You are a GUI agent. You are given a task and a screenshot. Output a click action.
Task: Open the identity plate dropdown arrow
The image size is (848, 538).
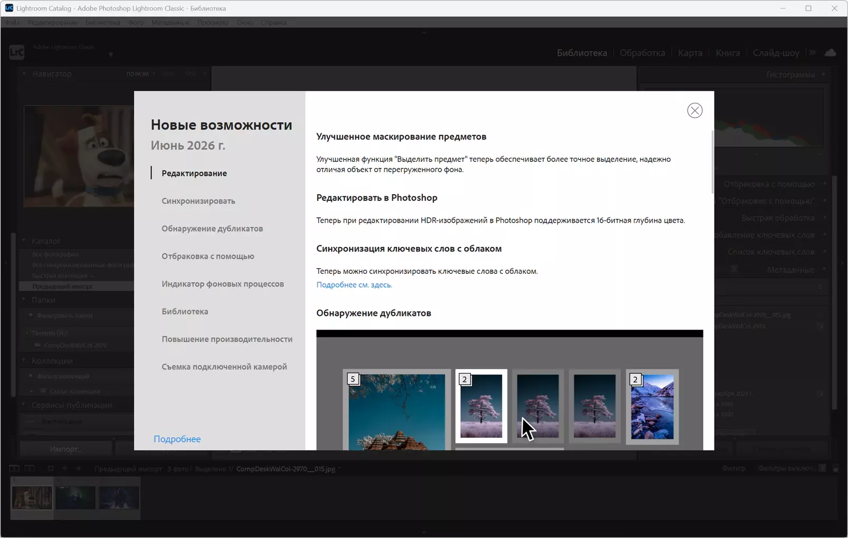[111, 54]
